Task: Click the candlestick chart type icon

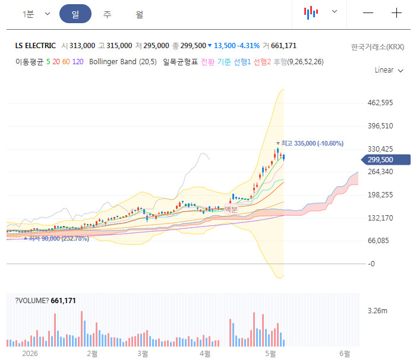Action: point(311,12)
